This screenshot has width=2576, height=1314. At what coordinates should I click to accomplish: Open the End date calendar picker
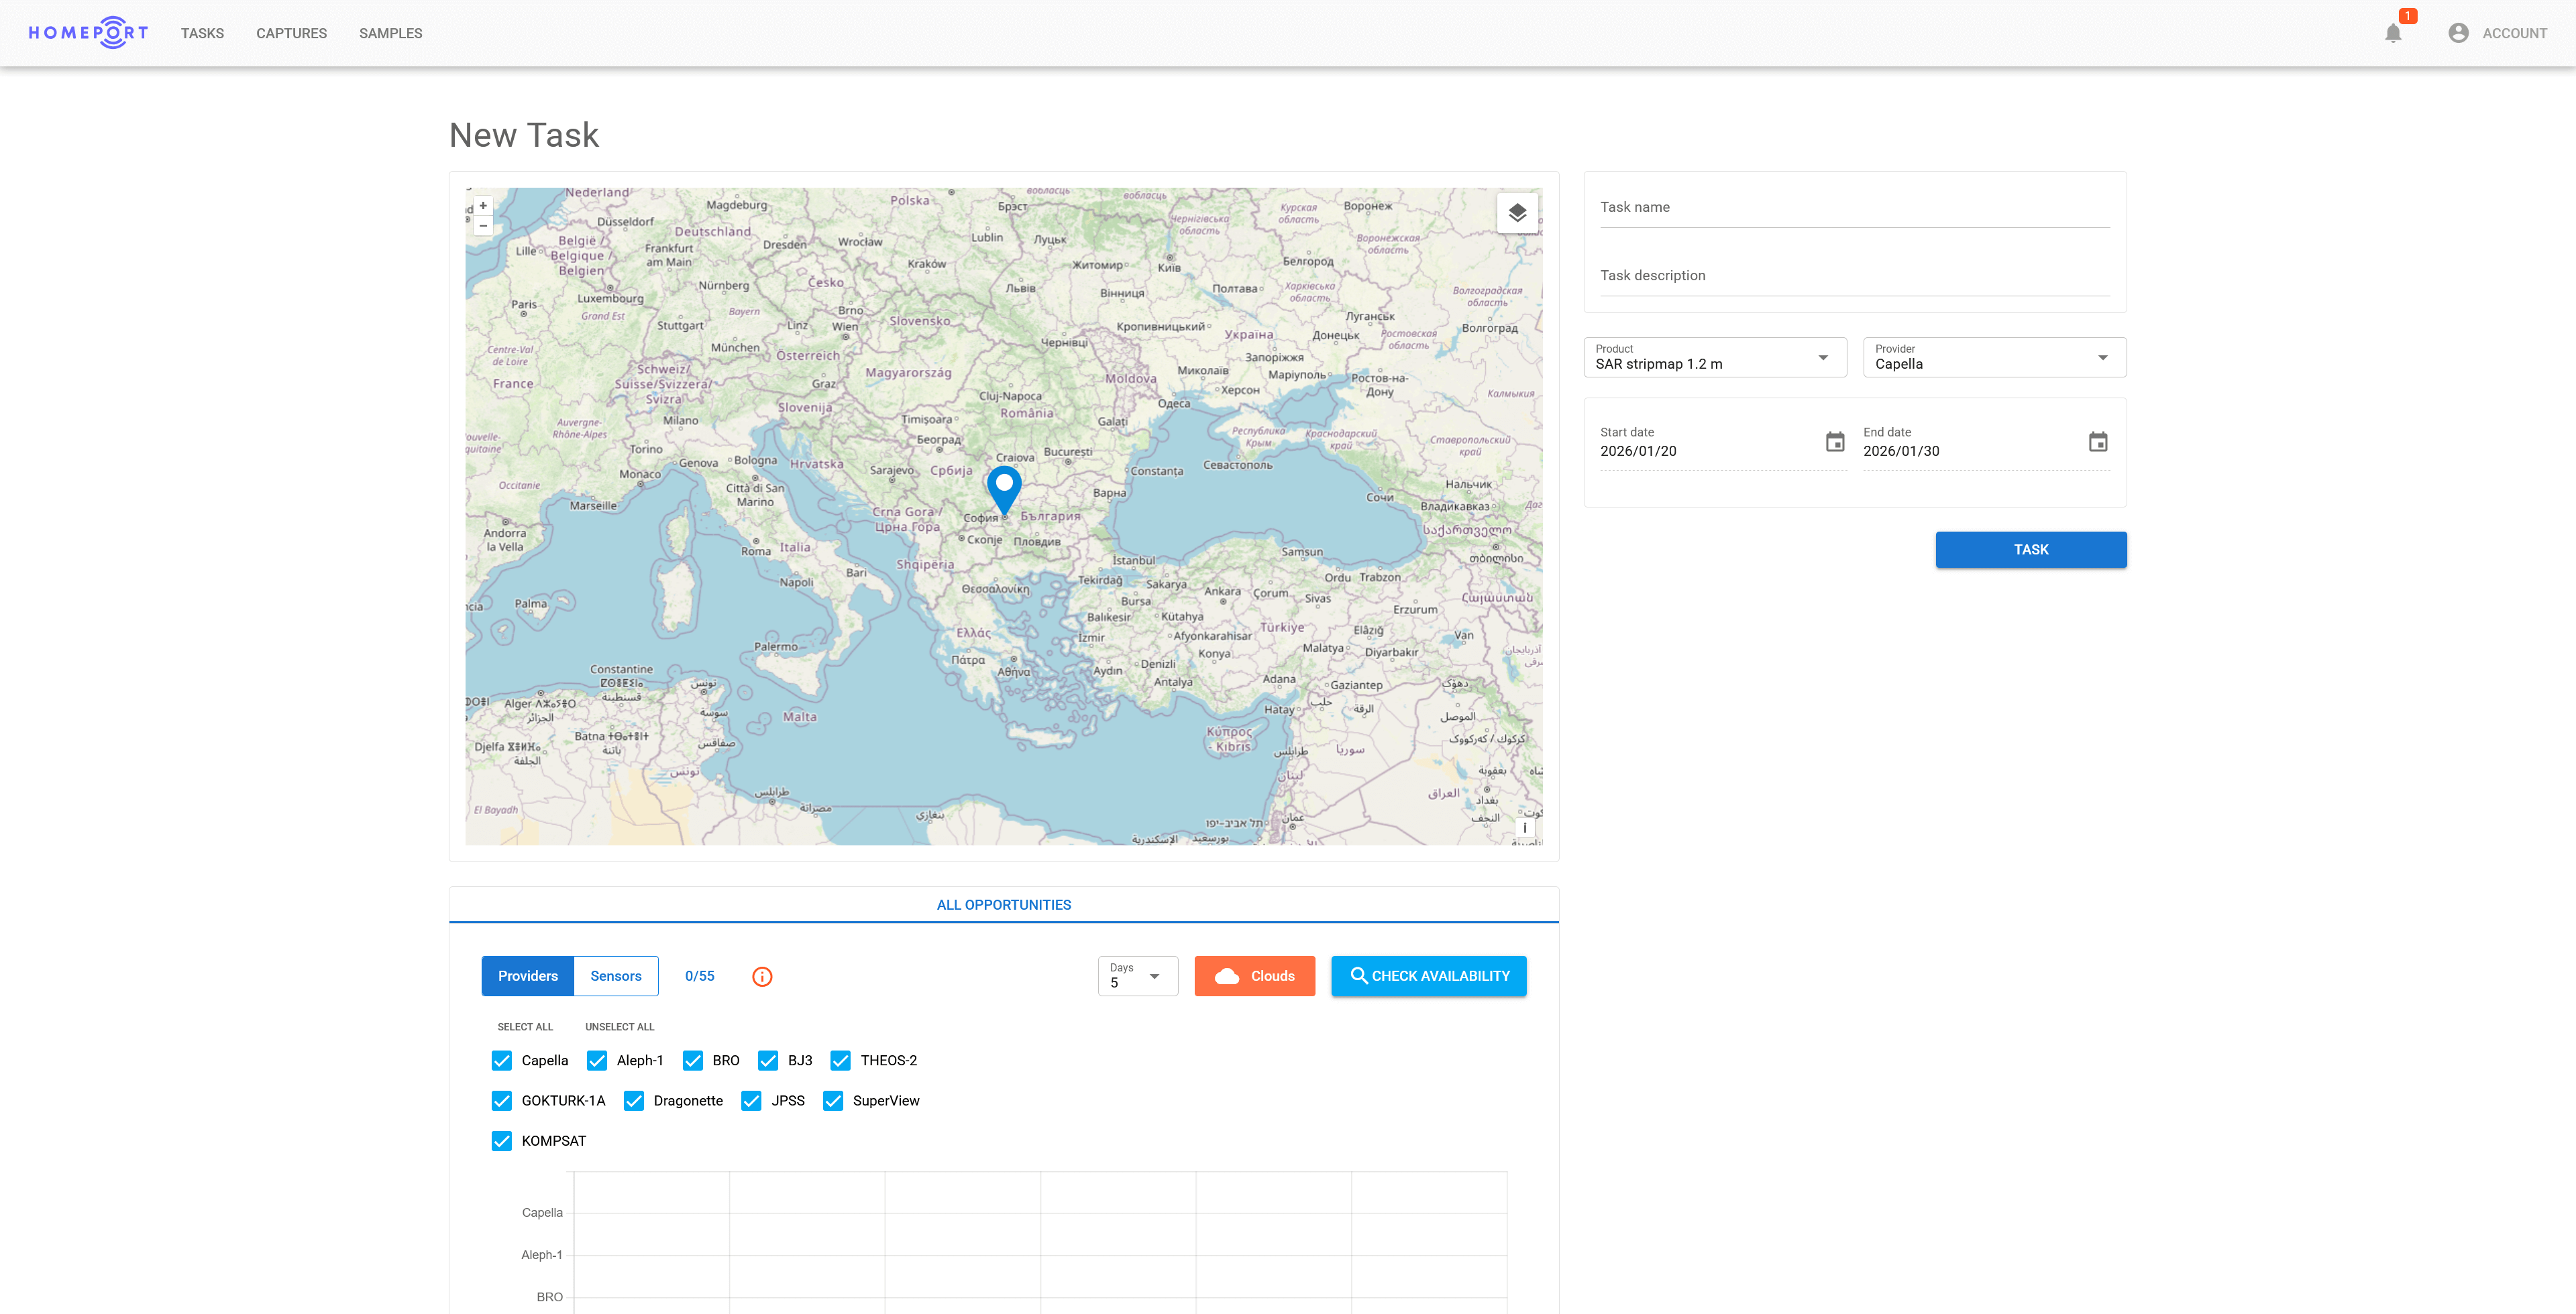(2097, 442)
